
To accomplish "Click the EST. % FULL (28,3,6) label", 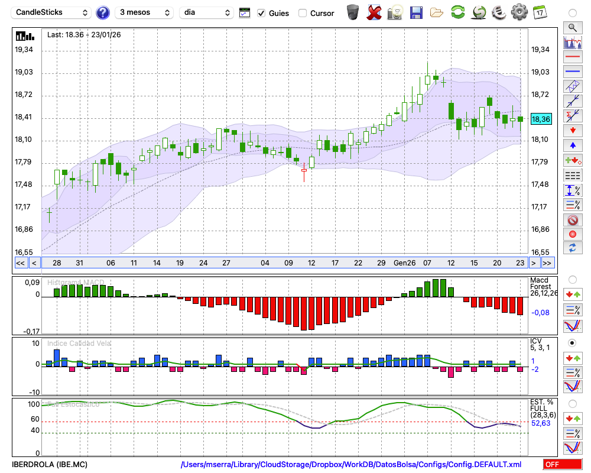I will point(543,409).
